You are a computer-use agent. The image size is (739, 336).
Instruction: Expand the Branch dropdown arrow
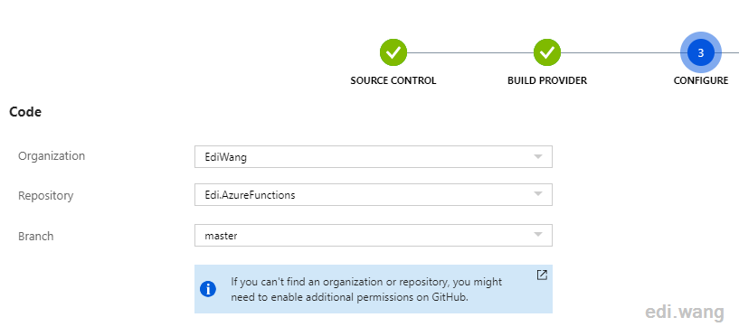point(538,234)
